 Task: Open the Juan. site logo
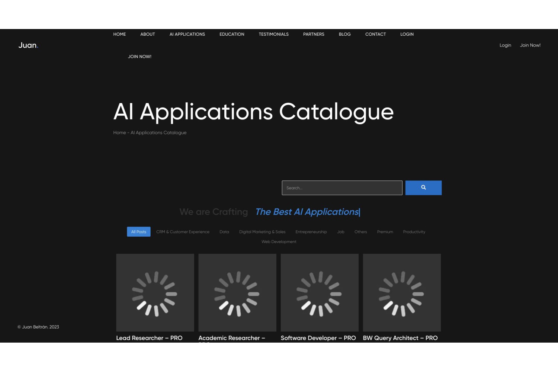28,45
